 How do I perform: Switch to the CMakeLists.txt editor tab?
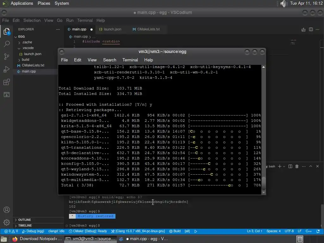146,29
